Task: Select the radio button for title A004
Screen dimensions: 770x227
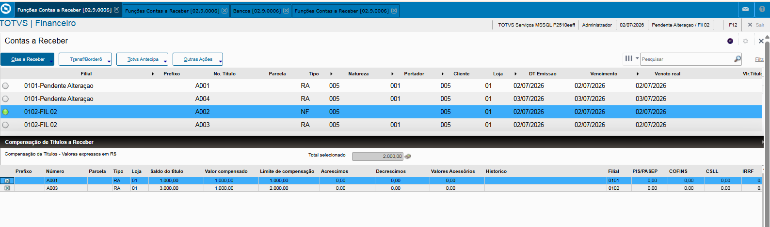Action: (5, 99)
